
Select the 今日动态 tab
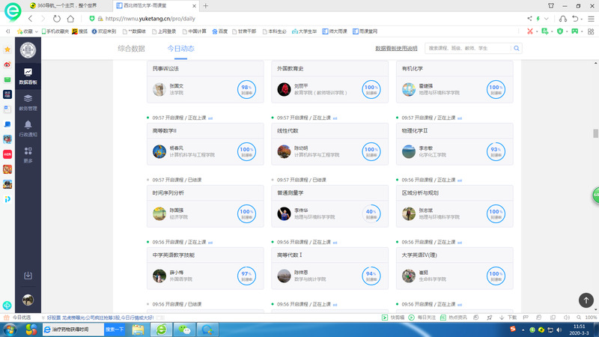[x=180, y=49]
